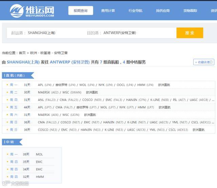Follow the 首页 breadcrumb link
The height and width of the screenshot is (188, 217).
click(22, 53)
